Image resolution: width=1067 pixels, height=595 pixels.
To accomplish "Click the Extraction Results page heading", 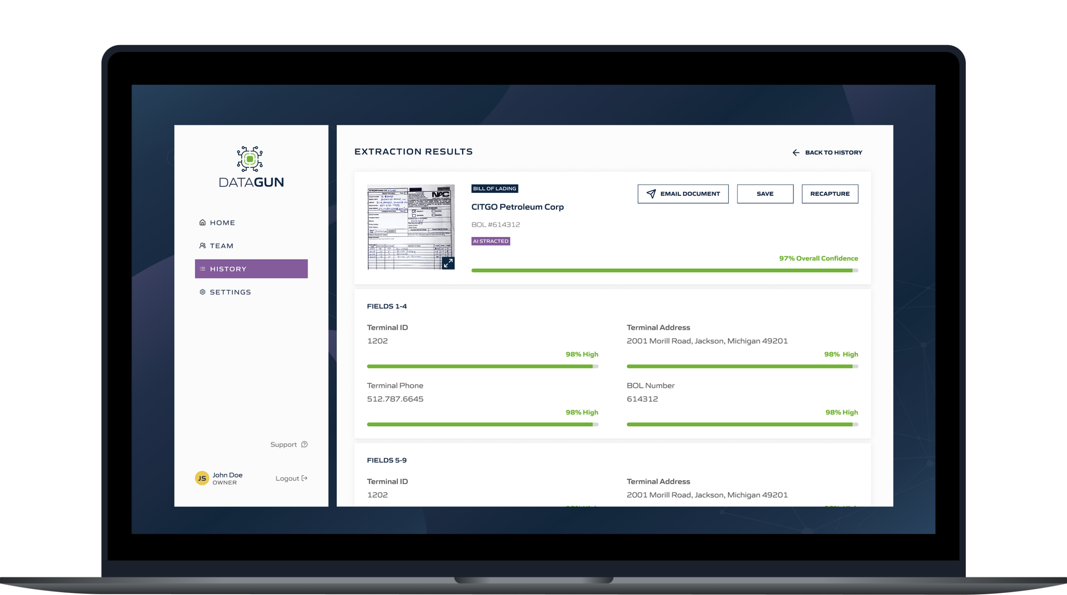I will (x=413, y=152).
